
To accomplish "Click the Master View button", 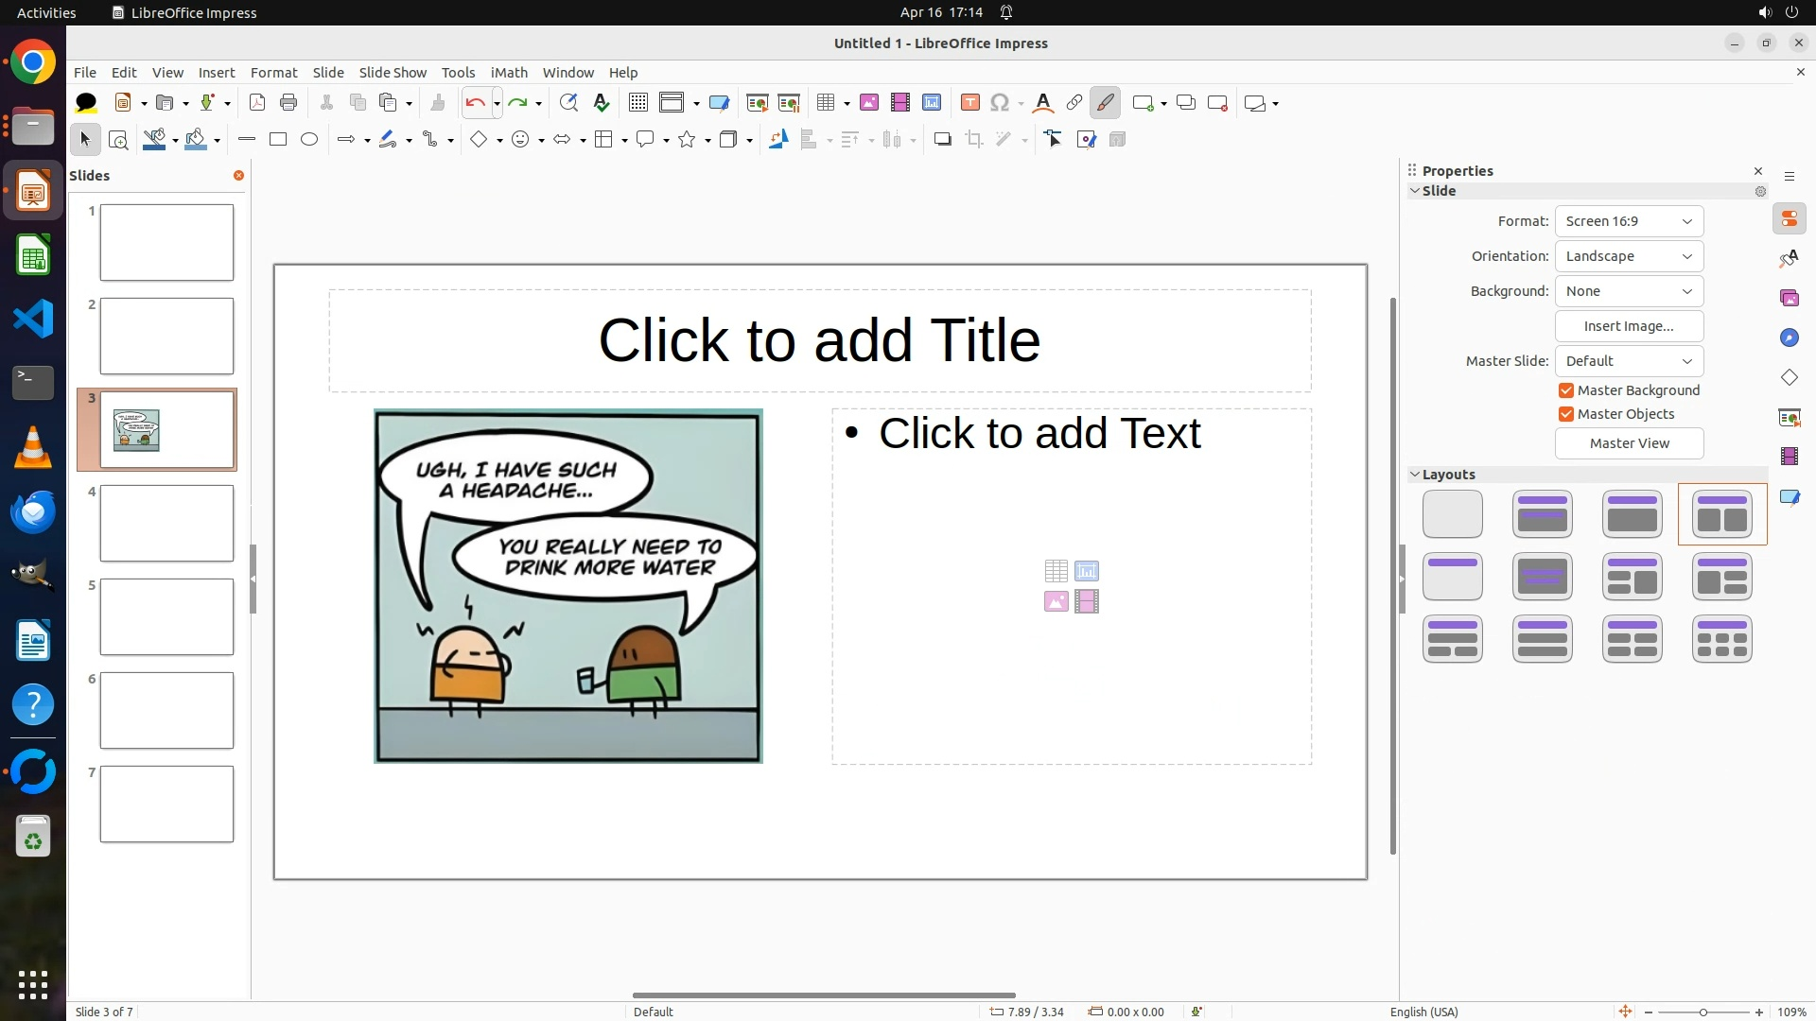I will click(1629, 443).
